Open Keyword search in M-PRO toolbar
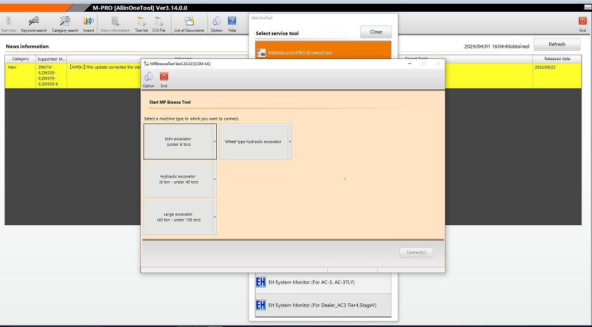 (34, 24)
